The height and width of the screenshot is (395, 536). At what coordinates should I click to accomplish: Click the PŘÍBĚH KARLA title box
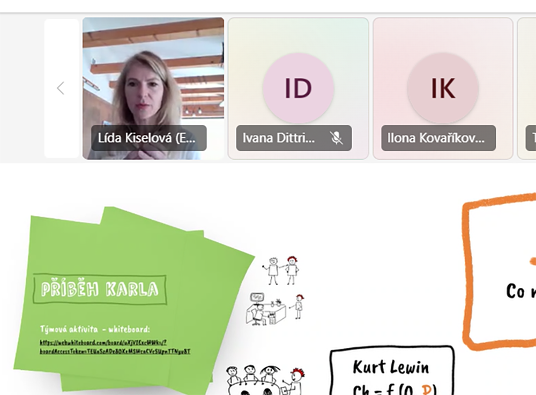click(100, 289)
